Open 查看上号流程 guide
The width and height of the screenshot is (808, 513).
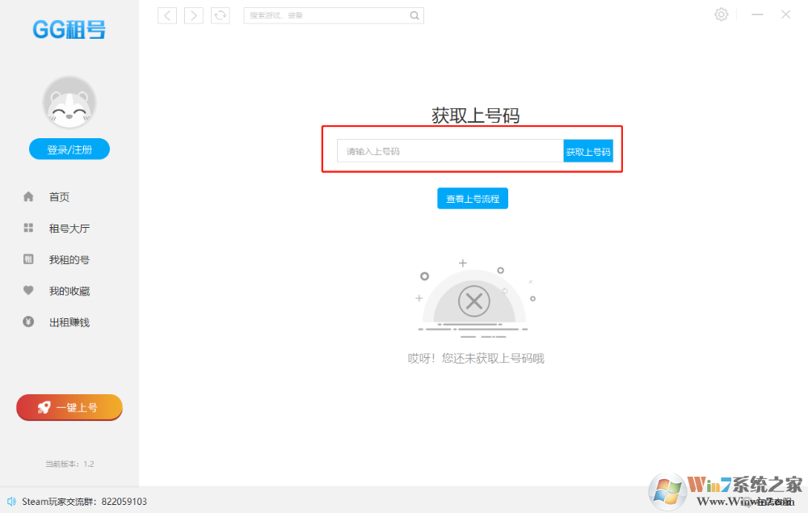[473, 198]
